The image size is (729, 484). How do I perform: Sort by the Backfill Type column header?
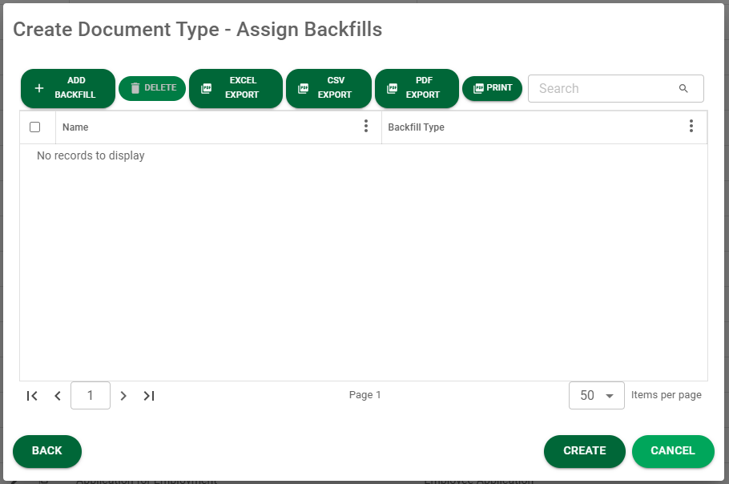pos(416,127)
